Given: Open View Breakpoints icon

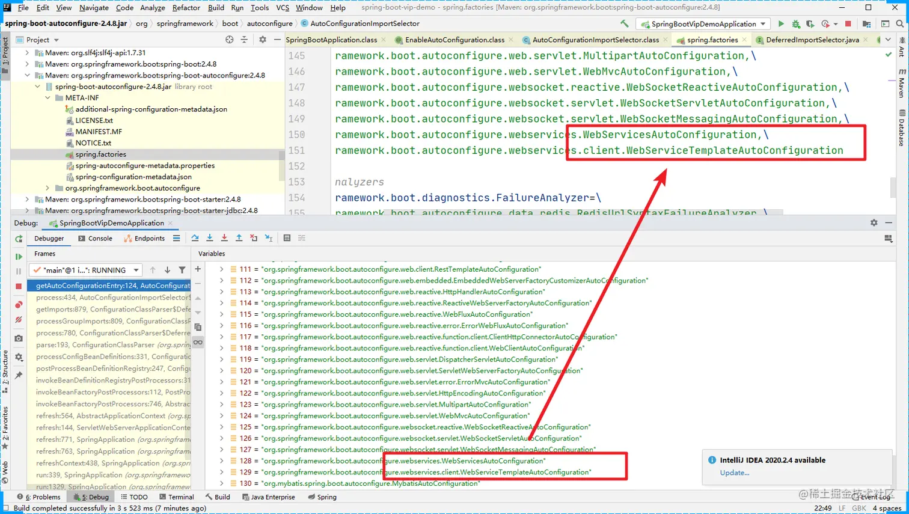Looking at the screenshot, I should pyautogui.click(x=19, y=305).
